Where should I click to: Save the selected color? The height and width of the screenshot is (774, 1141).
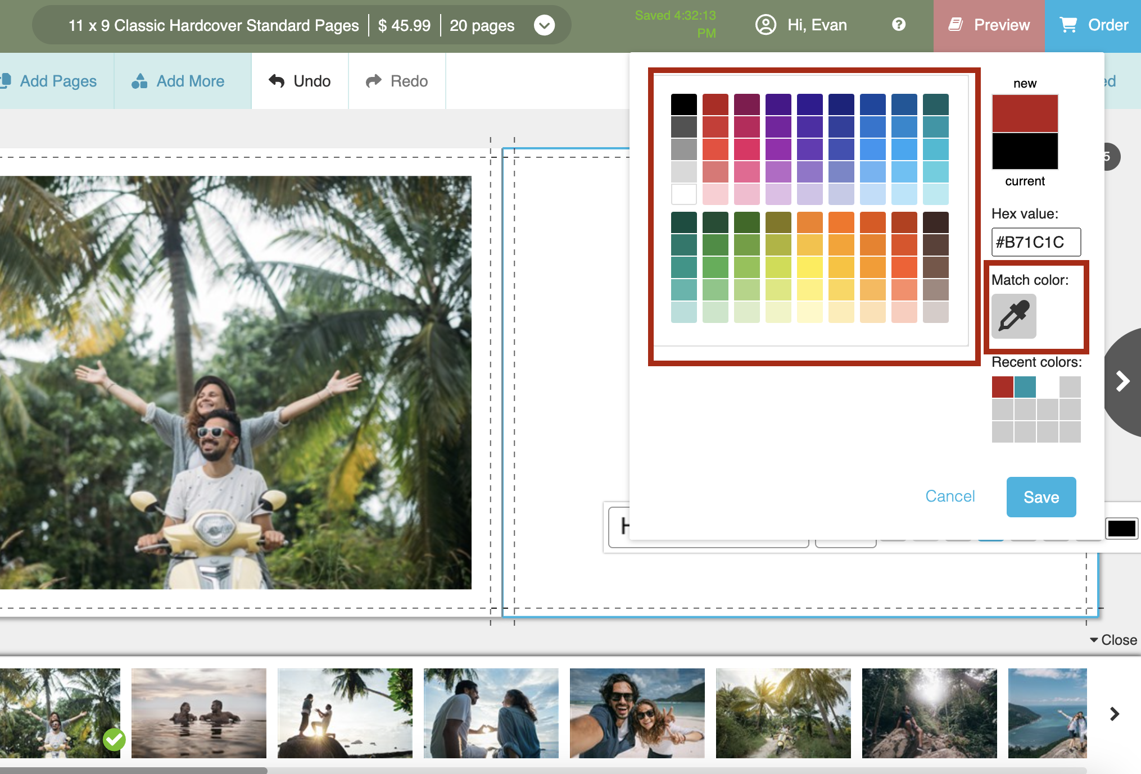tap(1041, 497)
